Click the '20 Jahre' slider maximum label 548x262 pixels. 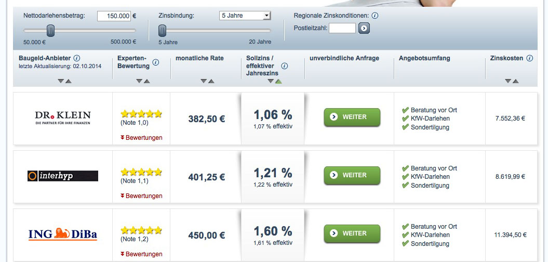pos(260,42)
